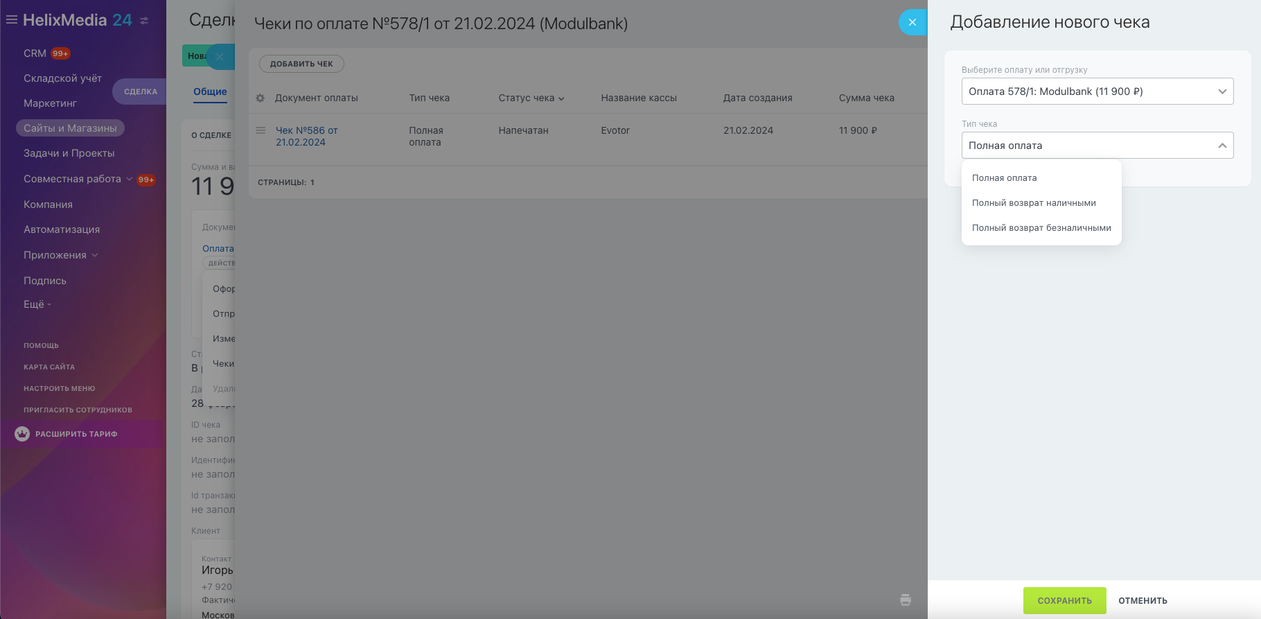Click Помощь link in sidebar
Screen dimensions: 1261x619
click(41, 345)
